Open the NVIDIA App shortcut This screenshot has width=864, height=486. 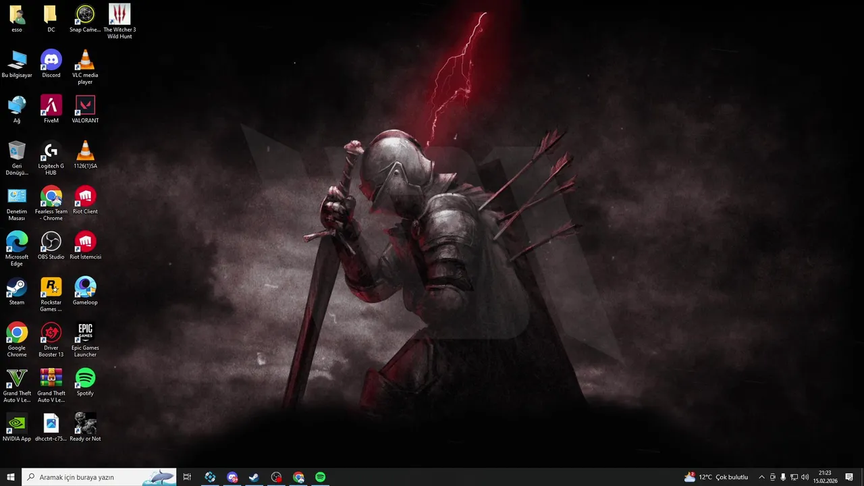17,427
